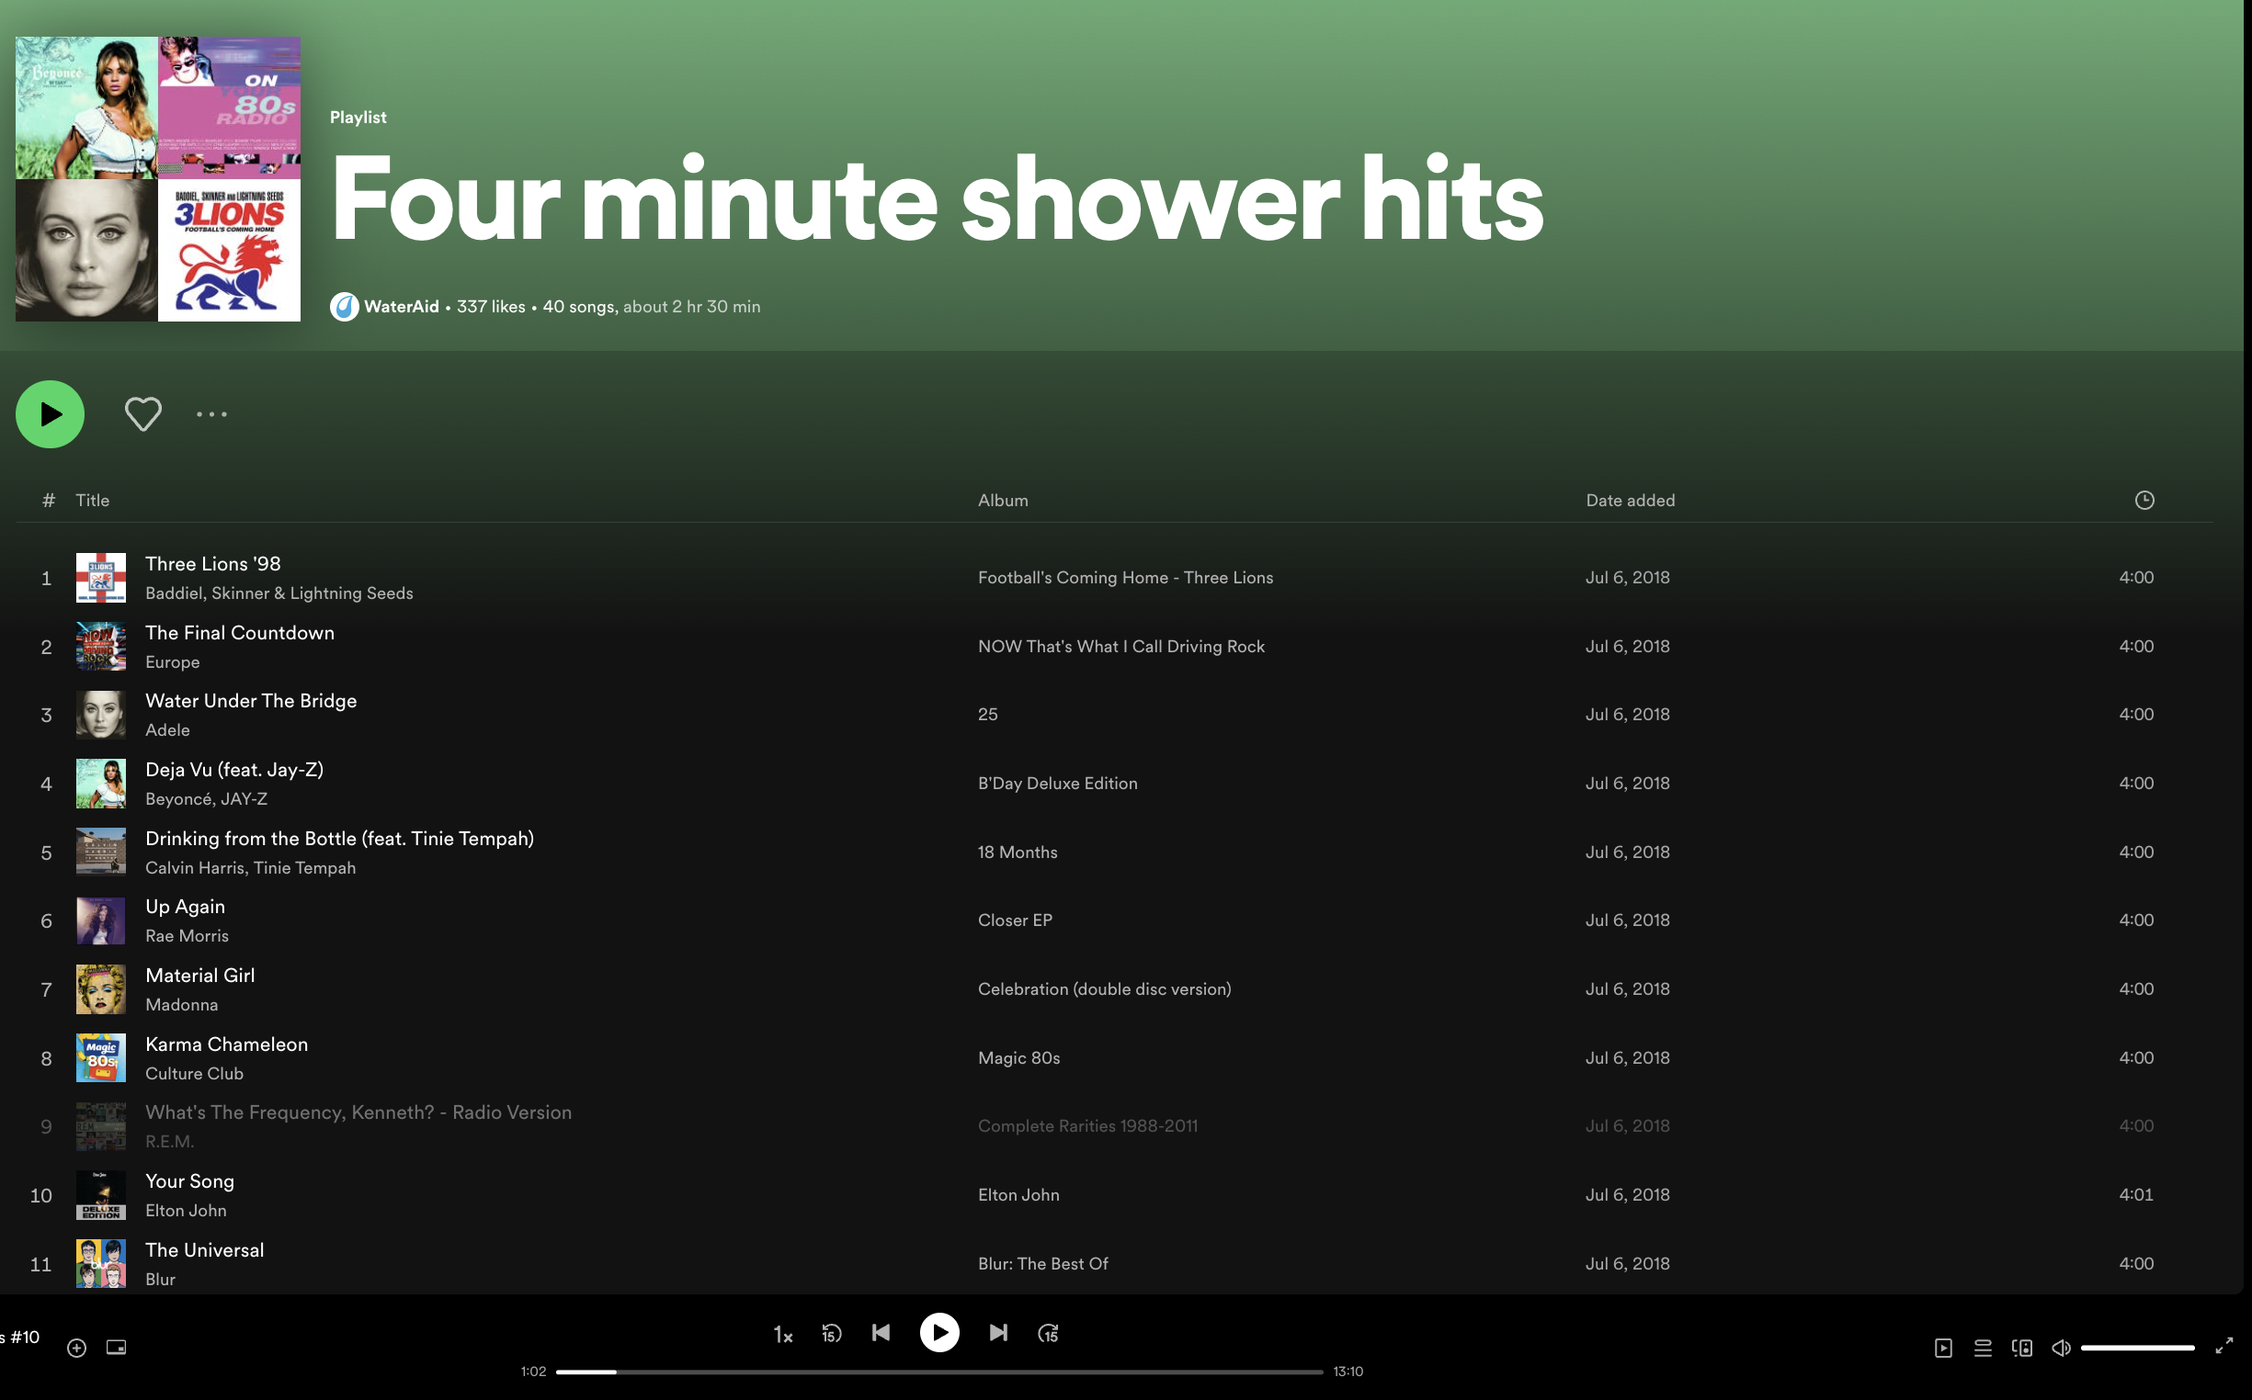Skip forward 15 seconds
The width and height of the screenshot is (2252, 1400).
(x=1048, y=1333)
